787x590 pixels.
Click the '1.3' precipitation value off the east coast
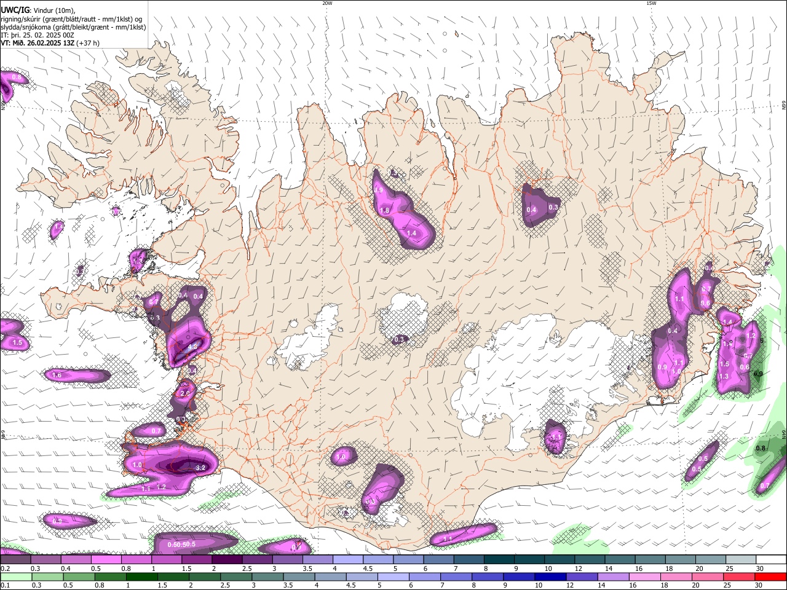[724, 377]
